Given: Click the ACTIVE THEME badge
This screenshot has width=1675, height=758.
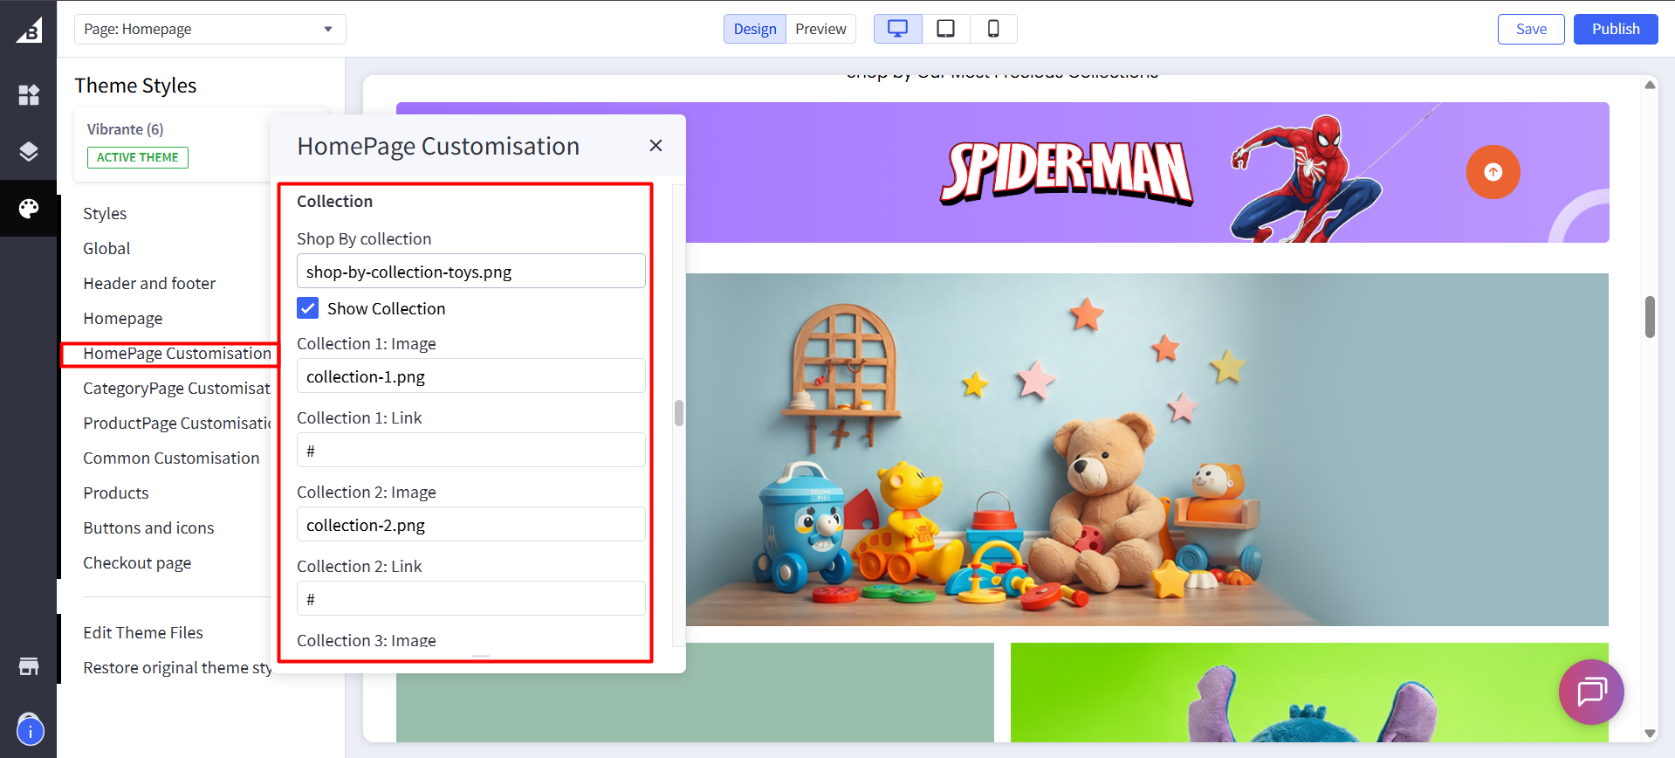Looking at the screenshot, I should coord(138,158).
